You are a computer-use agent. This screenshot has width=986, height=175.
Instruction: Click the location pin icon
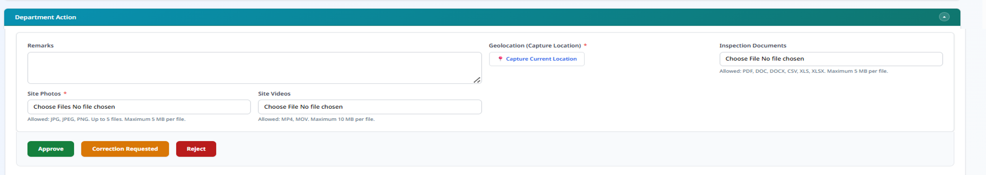coord(500,59)
